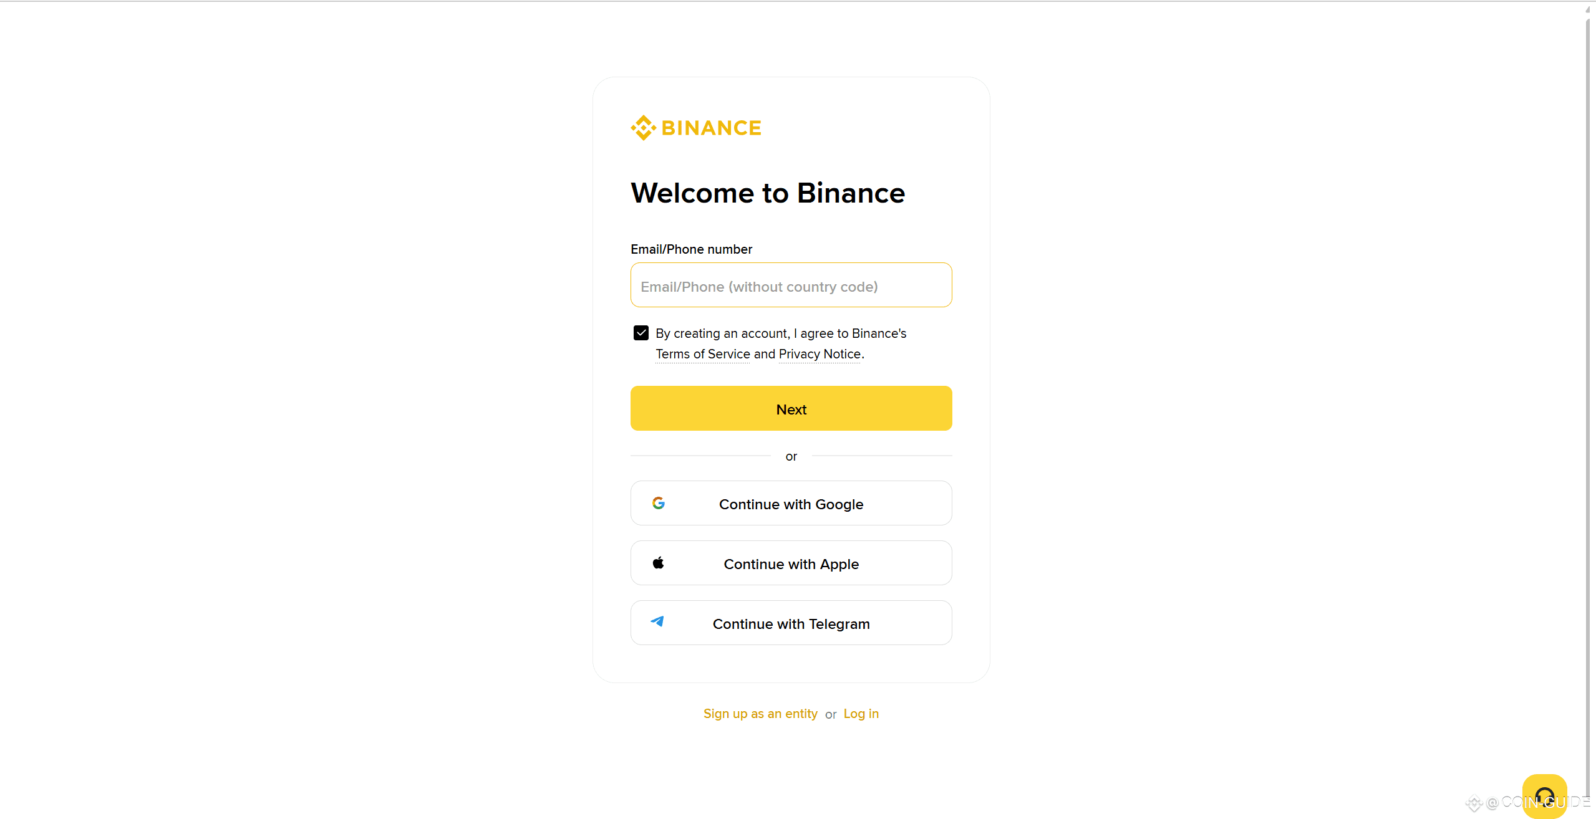
Task: Open the support chat headset icon
Action: click(1544, 797)
